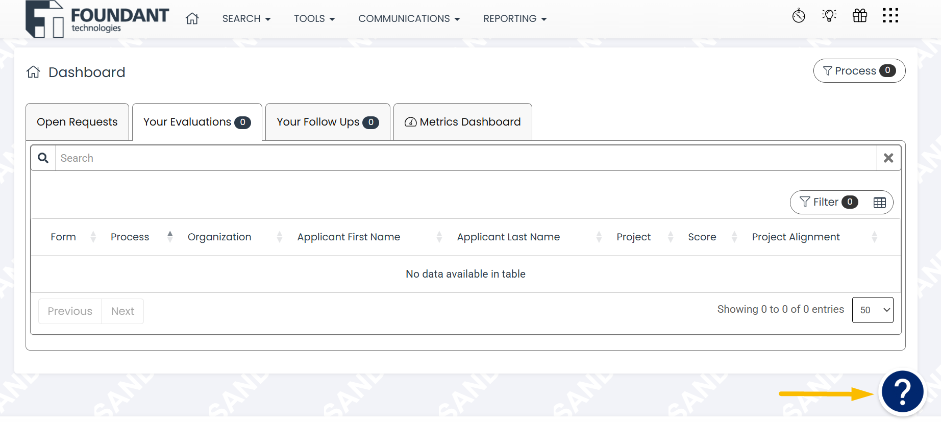Screen dimensions: 941x422
Task: Open the table column settings icon
Action: coord(879,203)
